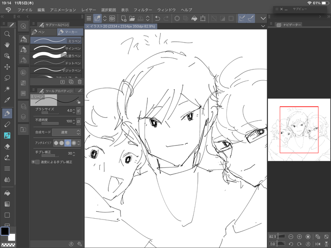
Task: Select the Figure rectangle tool
Action: pos(7,215)
